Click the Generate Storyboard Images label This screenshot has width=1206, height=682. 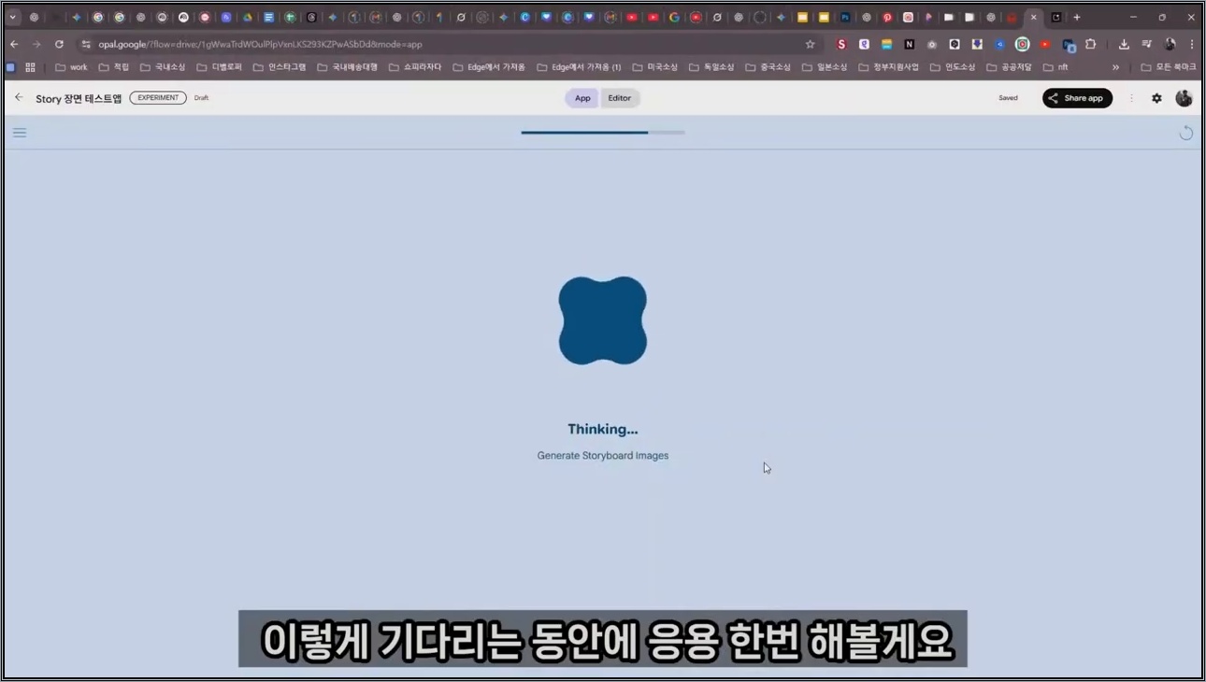[x=603, y=456]
